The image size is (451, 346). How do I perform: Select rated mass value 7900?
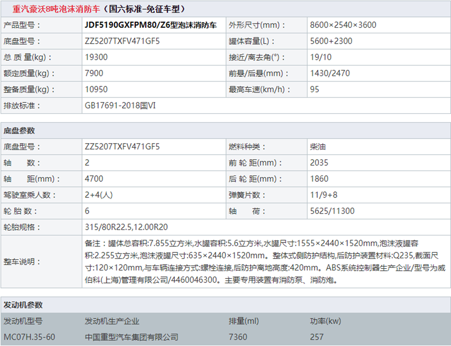pos(94,73)
